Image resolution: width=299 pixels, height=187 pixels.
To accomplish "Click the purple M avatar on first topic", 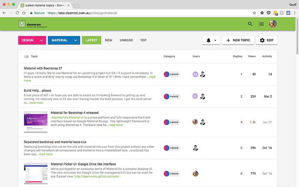I will [195, 74].
